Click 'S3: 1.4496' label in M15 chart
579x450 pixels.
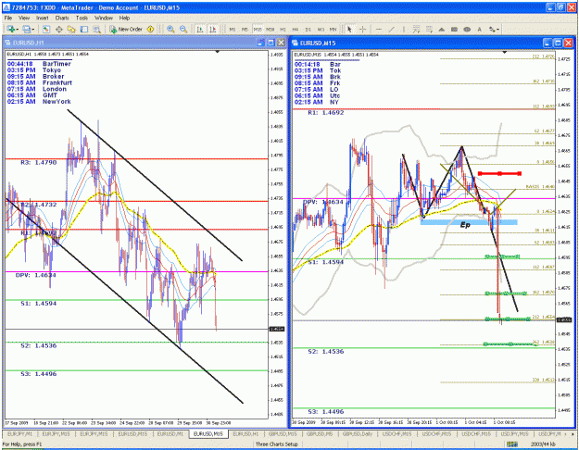point(326,412)
